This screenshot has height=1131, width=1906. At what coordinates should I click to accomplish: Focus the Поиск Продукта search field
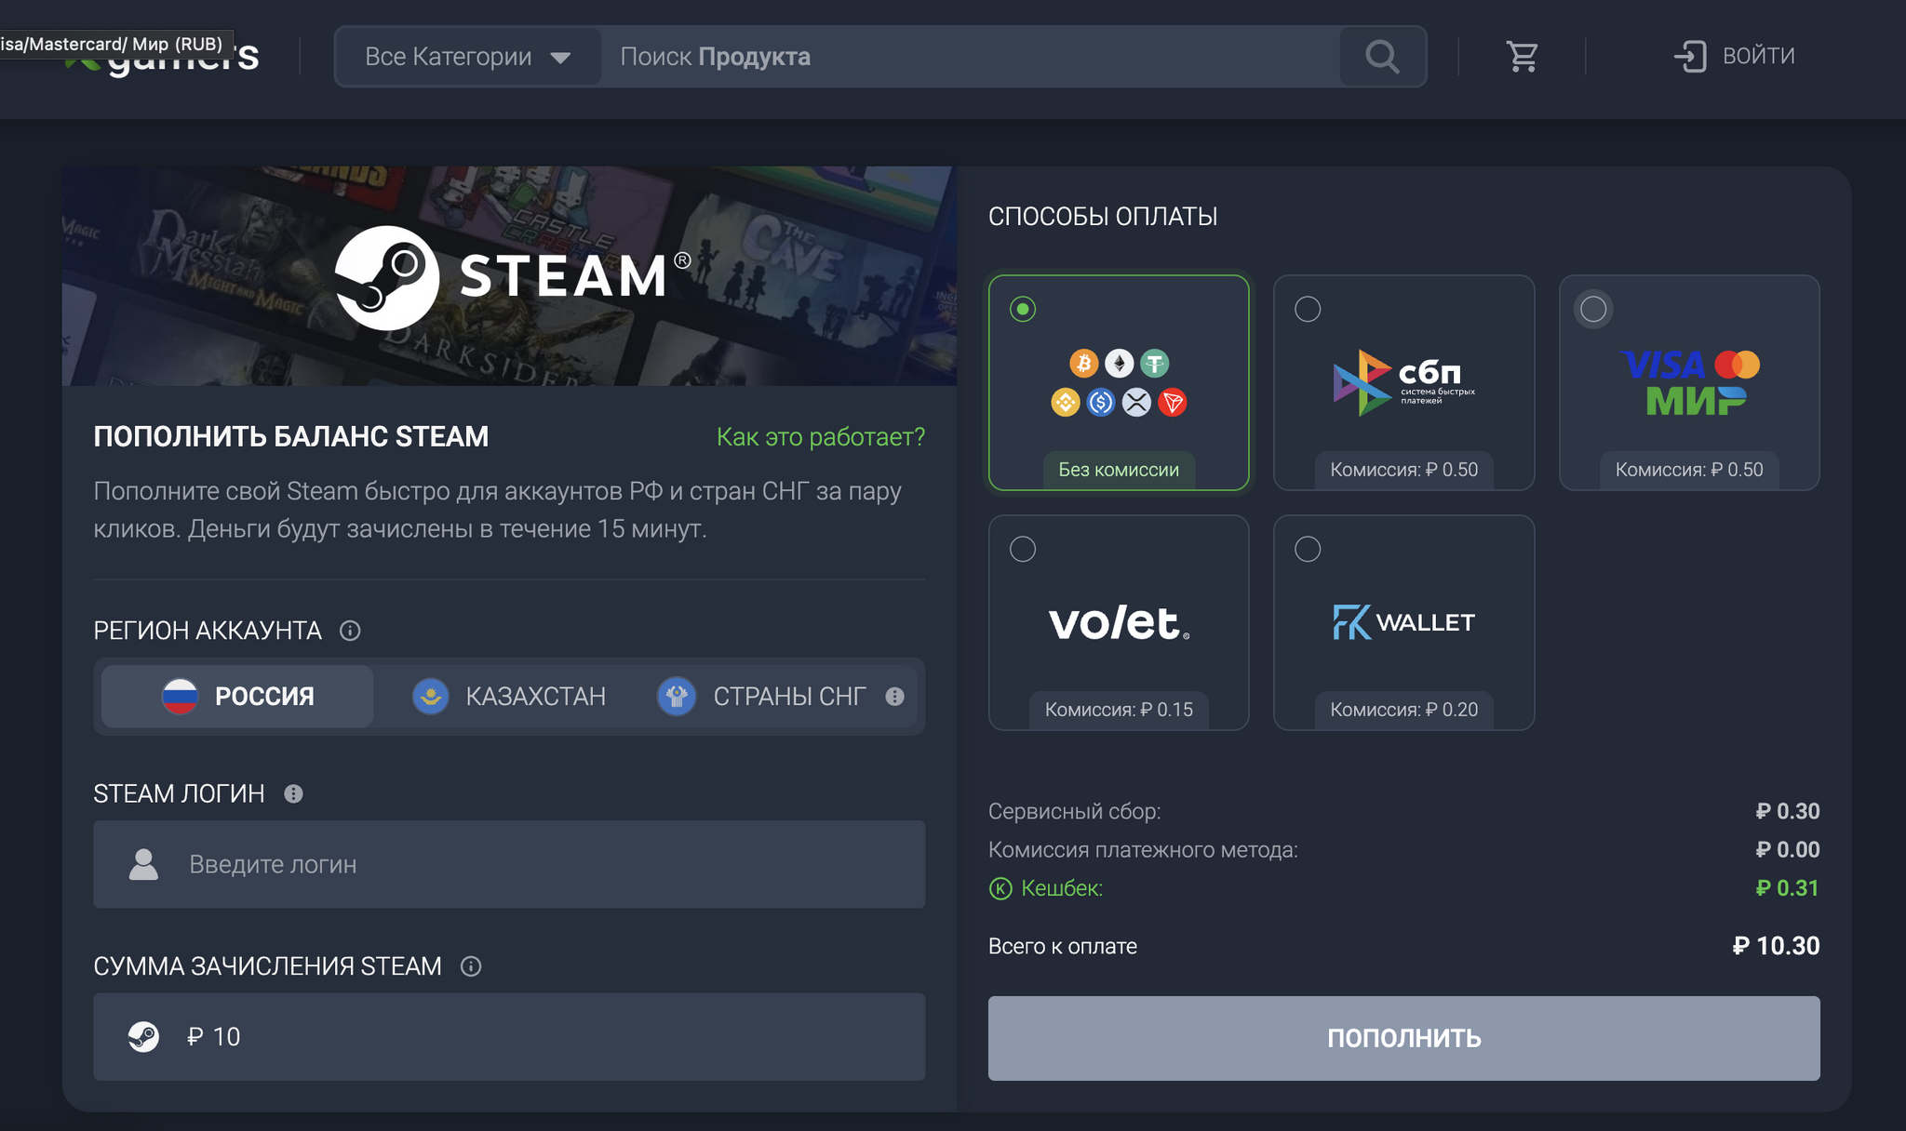click(968, 57)
